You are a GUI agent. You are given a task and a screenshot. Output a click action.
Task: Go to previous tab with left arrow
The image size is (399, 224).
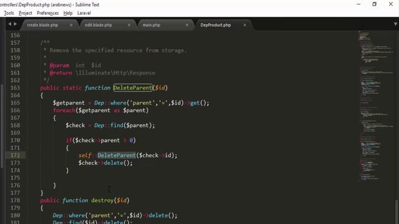[10, 24]
